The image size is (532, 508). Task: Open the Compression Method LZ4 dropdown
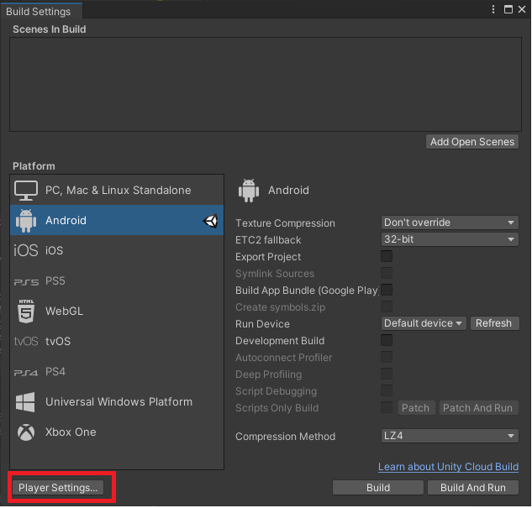(450, 436)
